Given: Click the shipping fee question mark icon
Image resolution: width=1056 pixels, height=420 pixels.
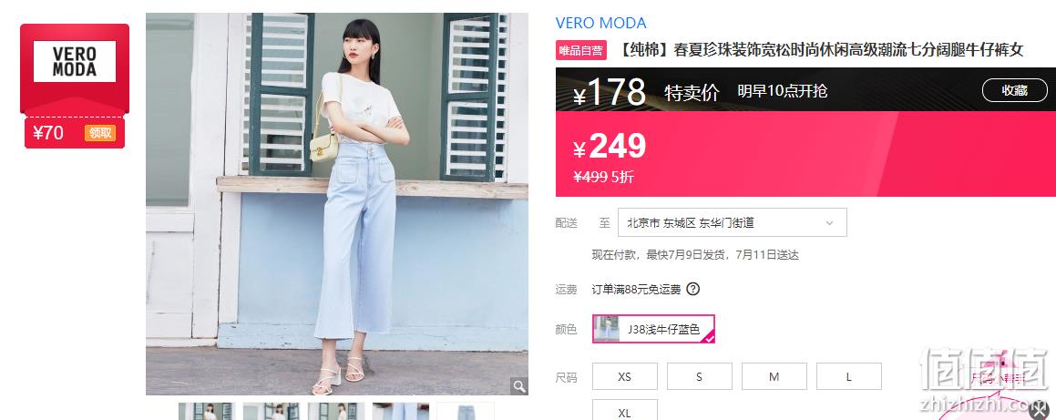Looking at the screenshot, I should point(693,290).
